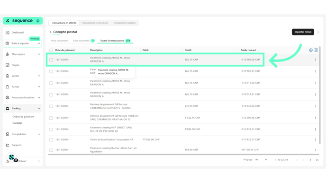The image size is (326, 183).
Task: Check the row with balance -113'912.36 CHF
Action: (51, 83)
